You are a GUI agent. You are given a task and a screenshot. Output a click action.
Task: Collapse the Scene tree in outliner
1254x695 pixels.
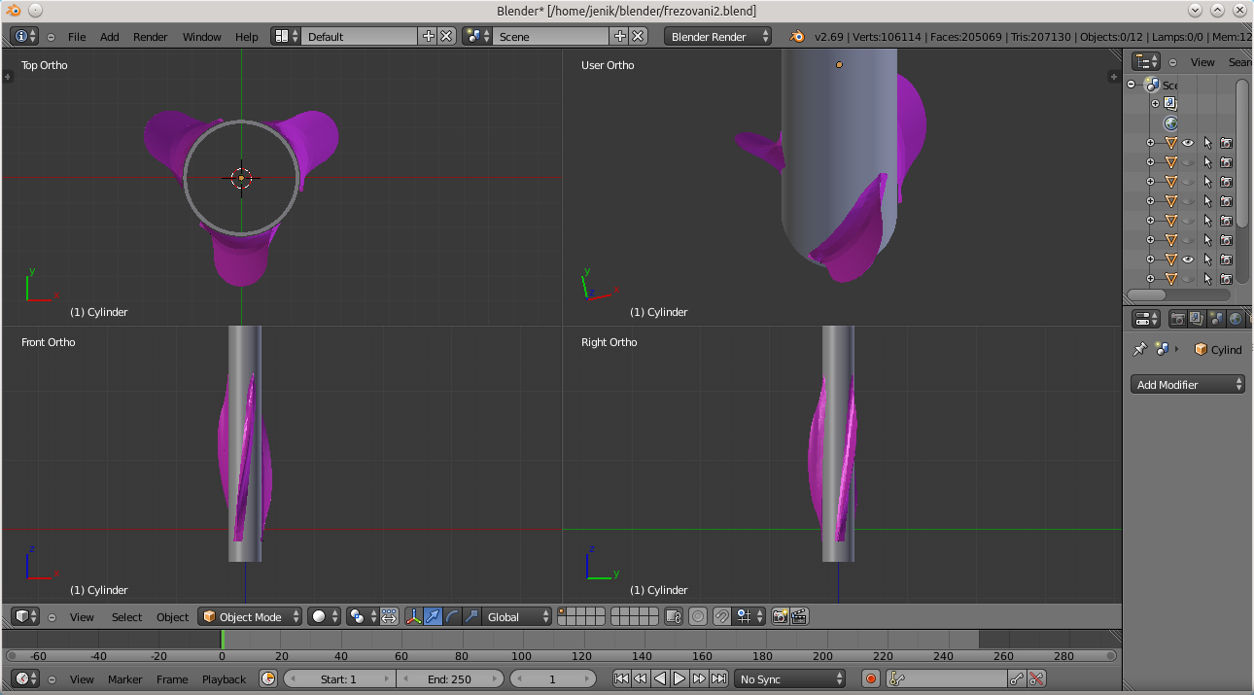point(1132,86)
